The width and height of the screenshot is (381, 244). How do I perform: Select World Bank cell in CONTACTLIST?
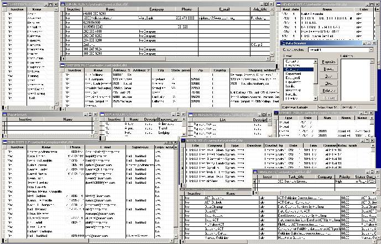[x=156, y=18]
